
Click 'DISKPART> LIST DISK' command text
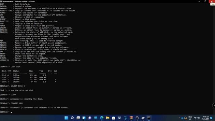(10, 67)
